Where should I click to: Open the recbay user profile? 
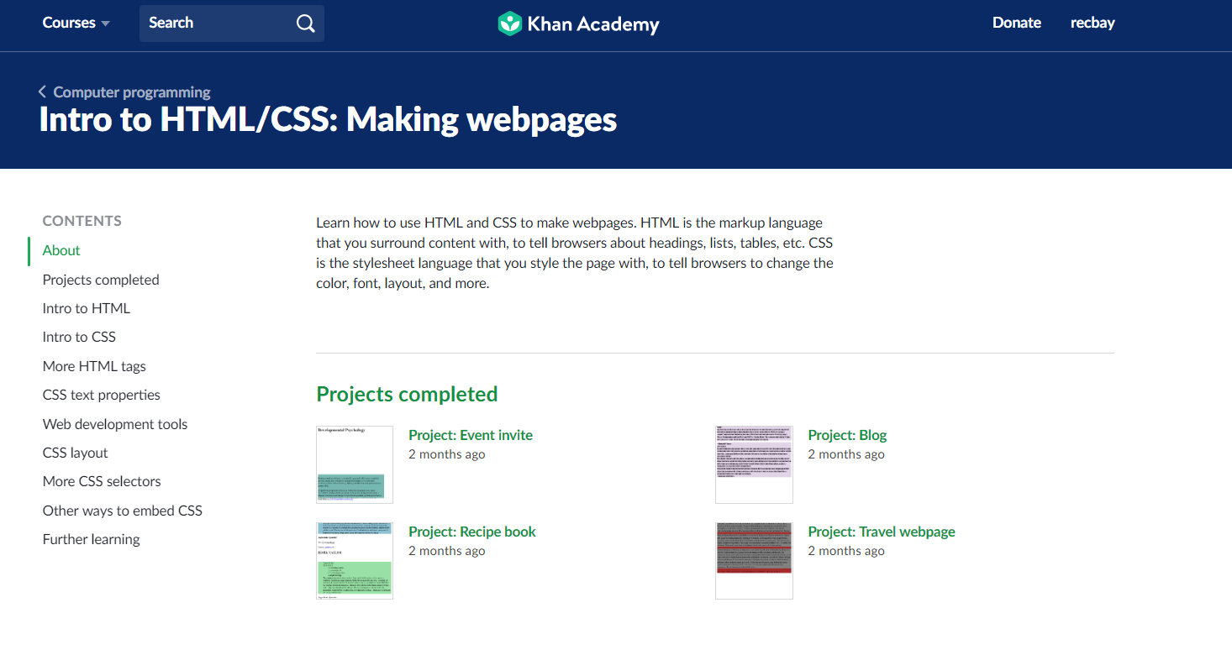coord(1092,23)
